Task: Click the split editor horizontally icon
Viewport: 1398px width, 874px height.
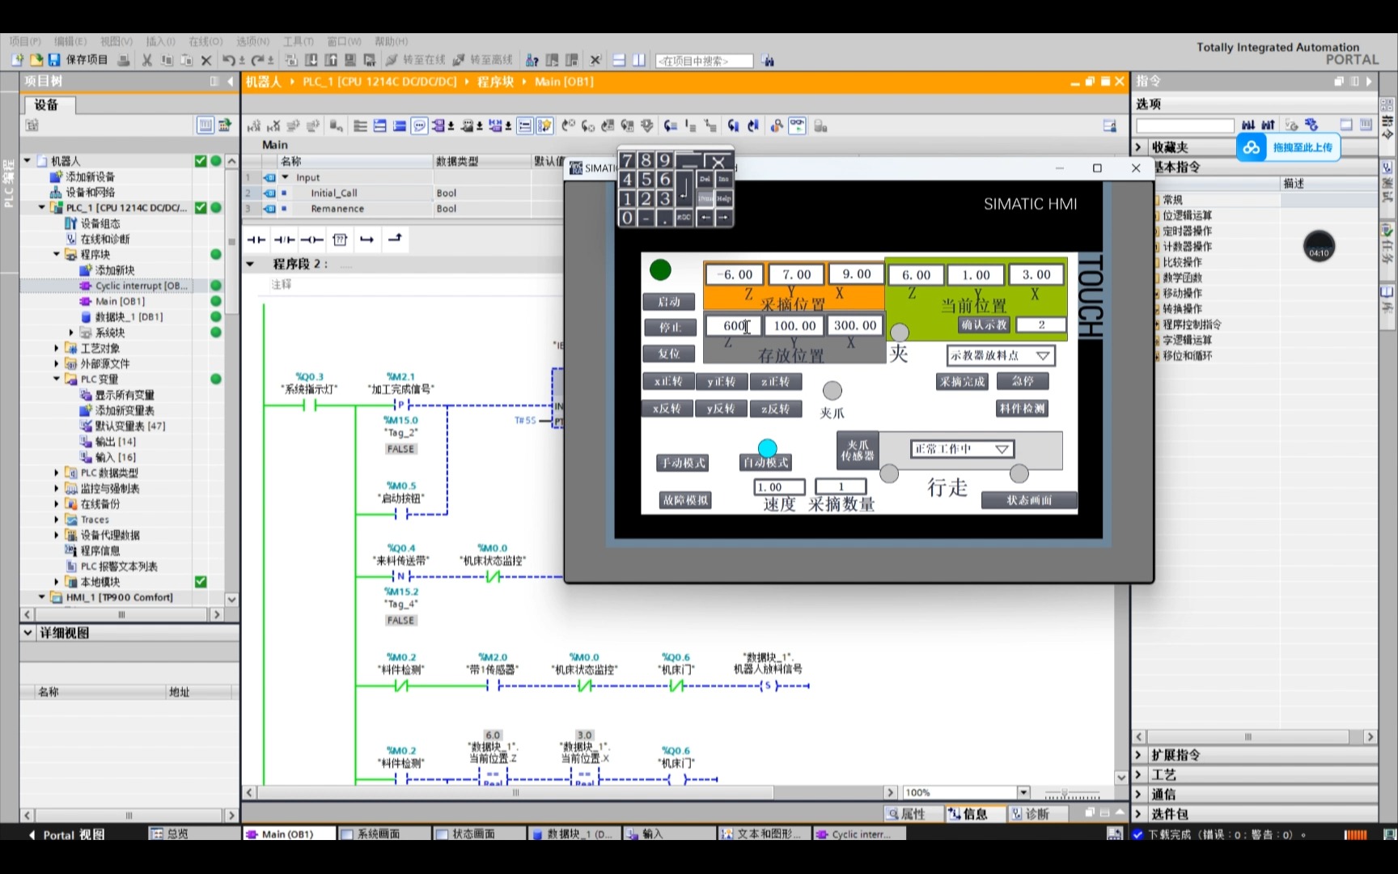Action: [619, 60]
